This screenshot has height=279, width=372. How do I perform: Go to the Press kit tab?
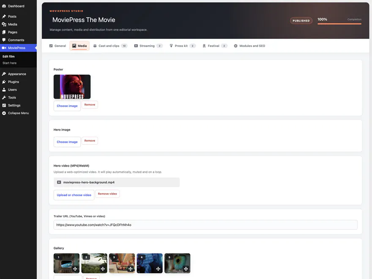point(183,46)
